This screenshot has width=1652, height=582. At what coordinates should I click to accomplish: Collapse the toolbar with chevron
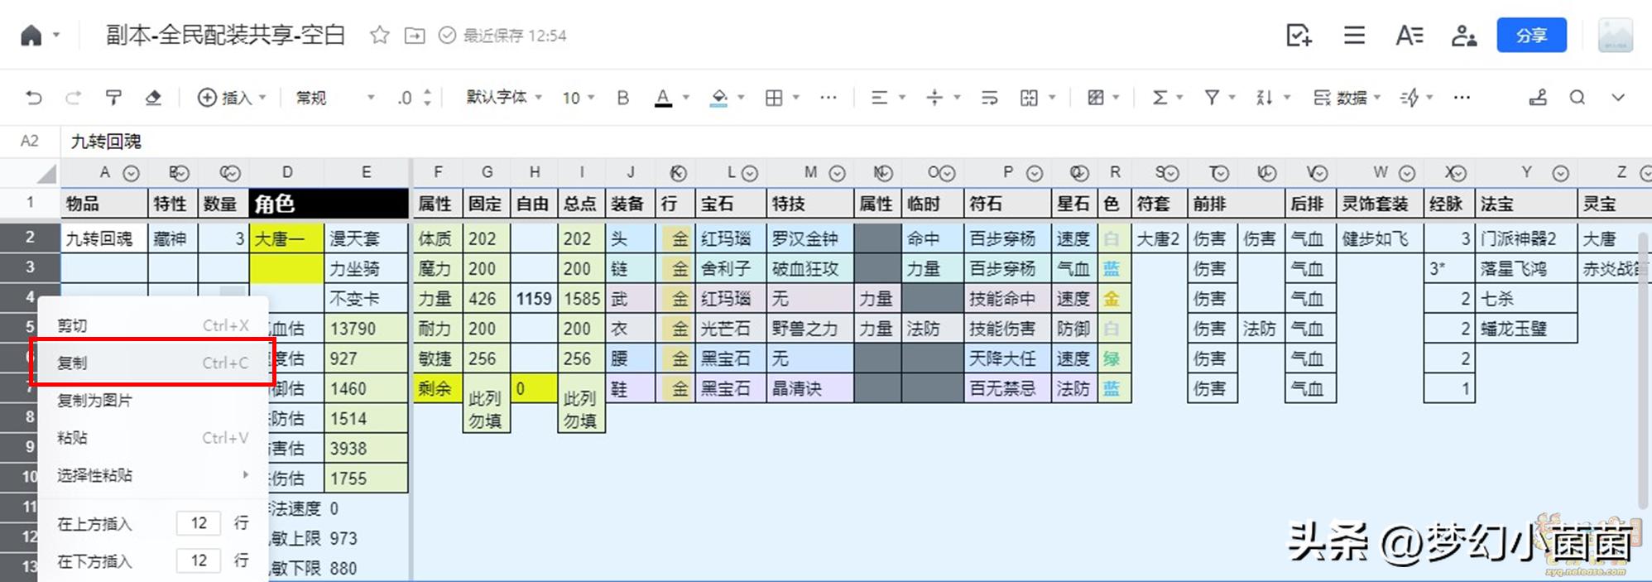point(1617,98)
